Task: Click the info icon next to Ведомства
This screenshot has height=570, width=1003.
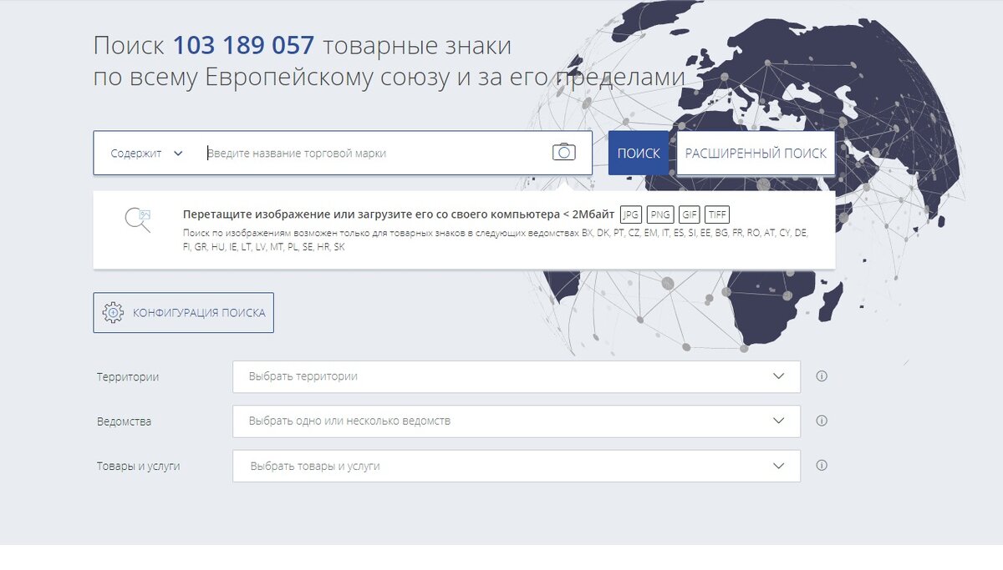Action: pos(821,421)
